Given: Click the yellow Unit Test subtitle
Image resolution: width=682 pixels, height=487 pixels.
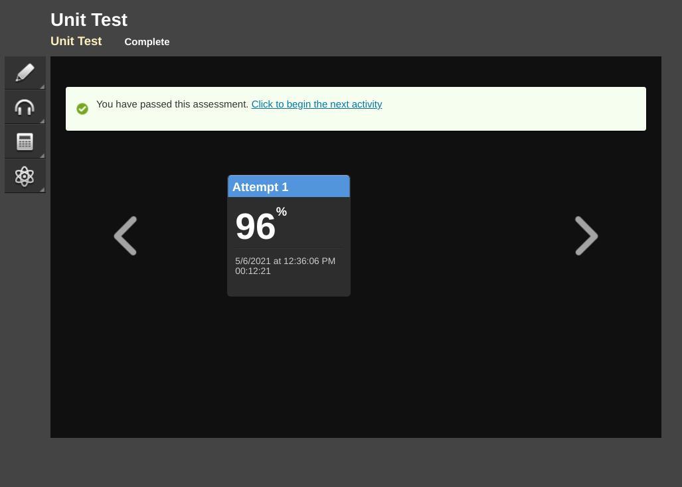Looking at the screenshot, I should click(x=76, y=41).
